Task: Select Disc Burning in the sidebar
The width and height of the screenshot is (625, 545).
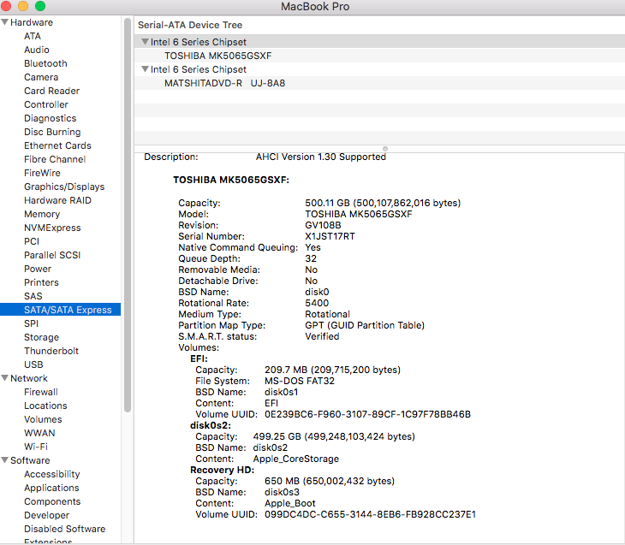Action: [x=52, y=132]
